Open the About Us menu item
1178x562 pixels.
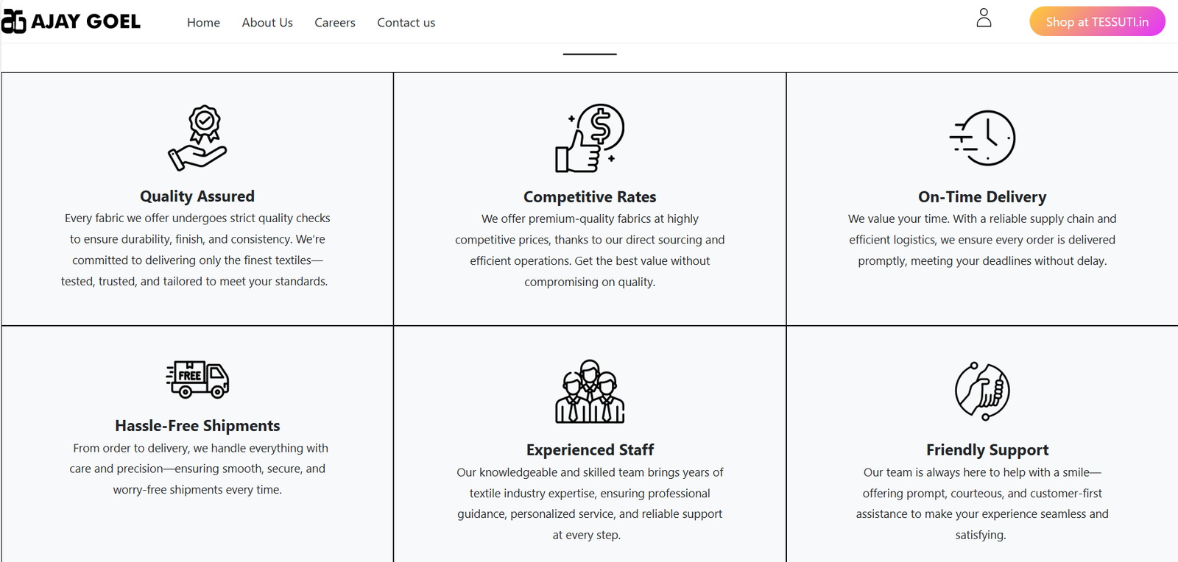coord(267,23)
